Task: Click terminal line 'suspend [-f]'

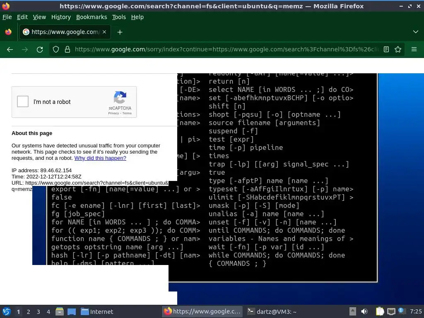Action: 233,131
